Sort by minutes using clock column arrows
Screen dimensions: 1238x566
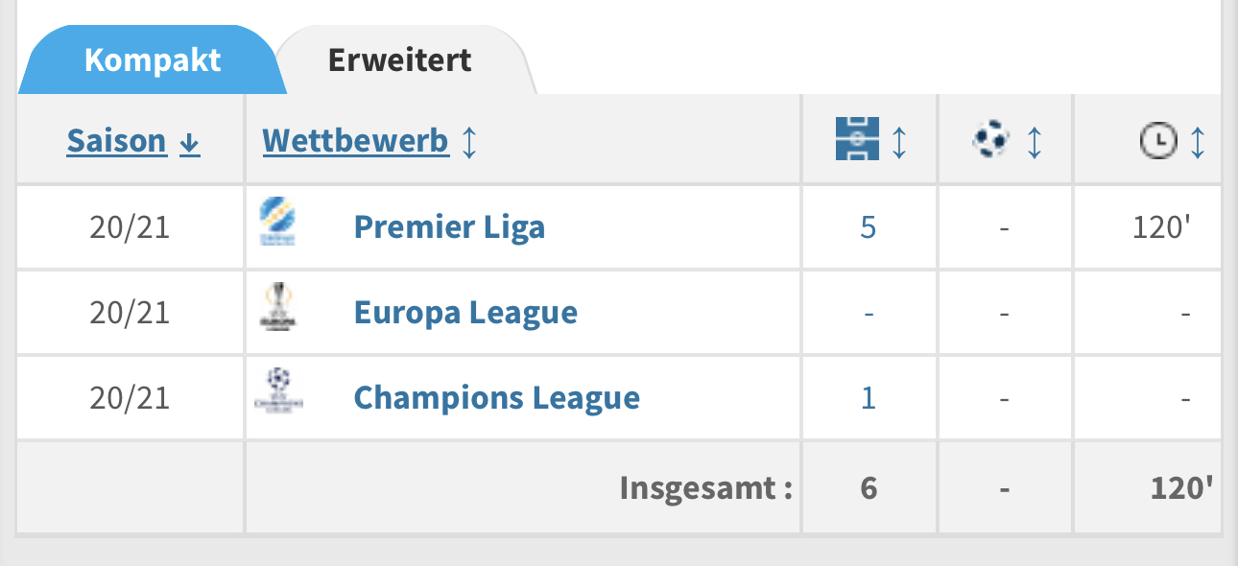(1198, 141)
